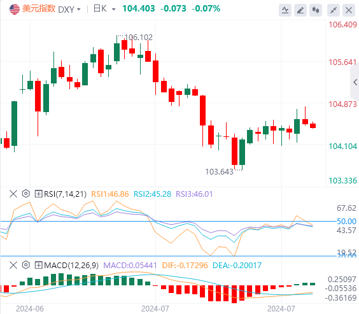Click the last red candlestick on chart
Viewport: 359px width, 314px height.
(313, 125)
